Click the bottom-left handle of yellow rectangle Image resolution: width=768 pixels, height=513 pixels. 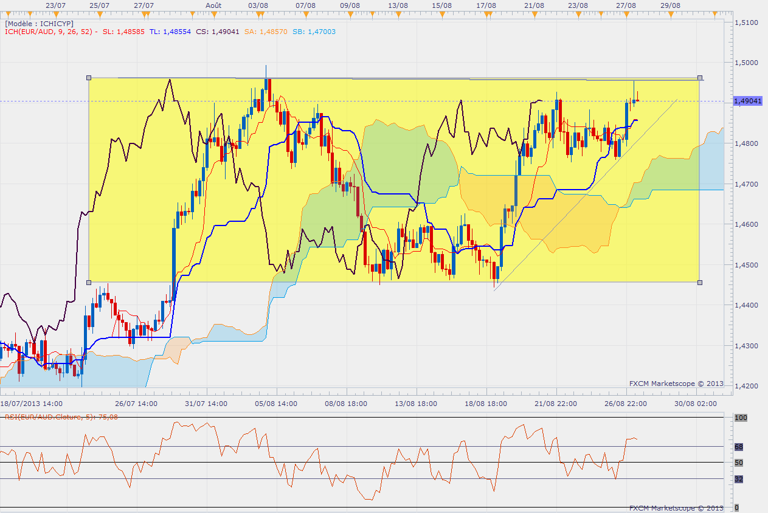[89, 283]
